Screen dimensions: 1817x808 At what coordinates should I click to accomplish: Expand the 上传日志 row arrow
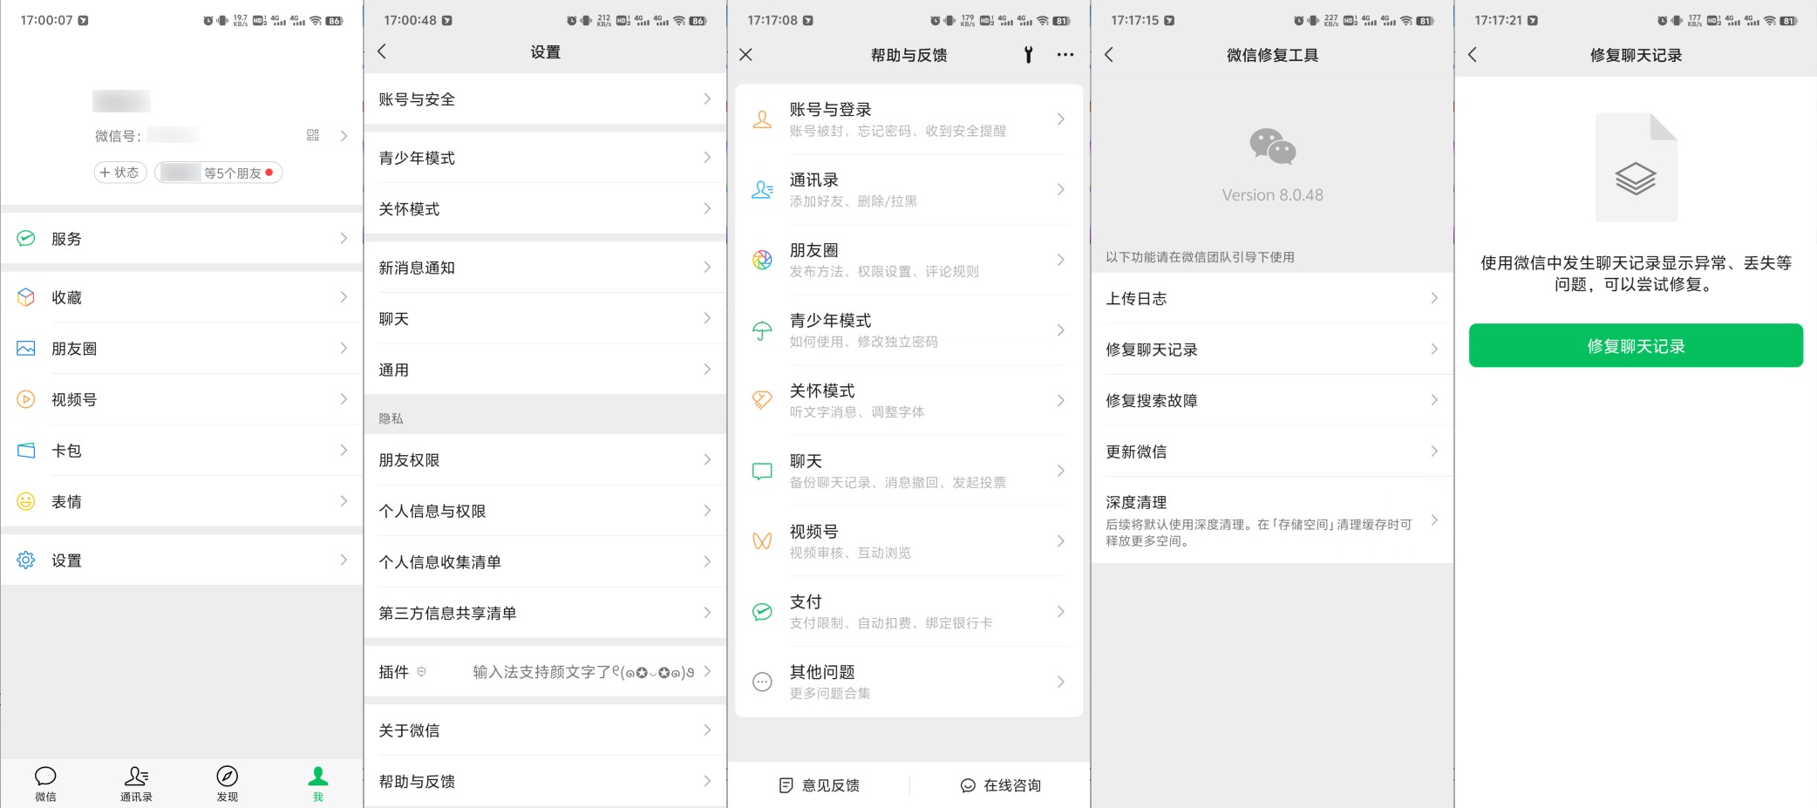point(1434,298)
